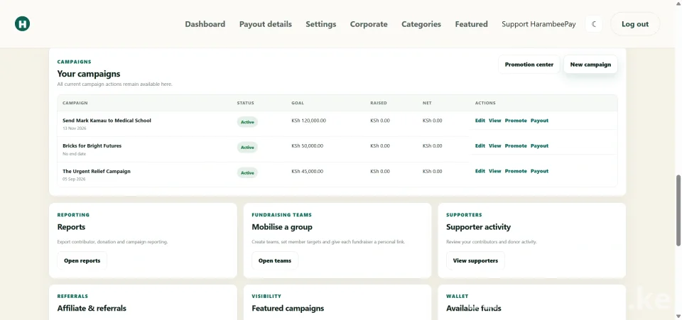Open Payout for Send Mark Kamau campaign
Image resolution: width=682 pixels, height=320 pixels.
(539, 121)
